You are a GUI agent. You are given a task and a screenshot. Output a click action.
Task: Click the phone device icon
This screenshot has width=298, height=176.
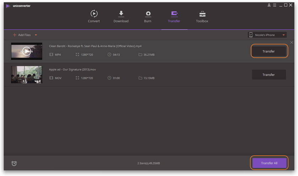pyautogui.click(x=251, y=35)
